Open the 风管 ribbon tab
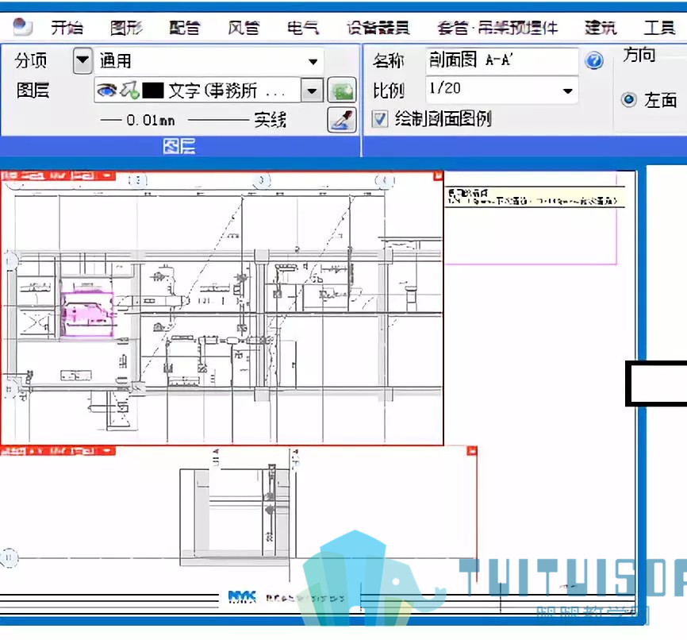The width and height of the screenshot is (687, 640). pyautogui.click(x=244, y=28)
